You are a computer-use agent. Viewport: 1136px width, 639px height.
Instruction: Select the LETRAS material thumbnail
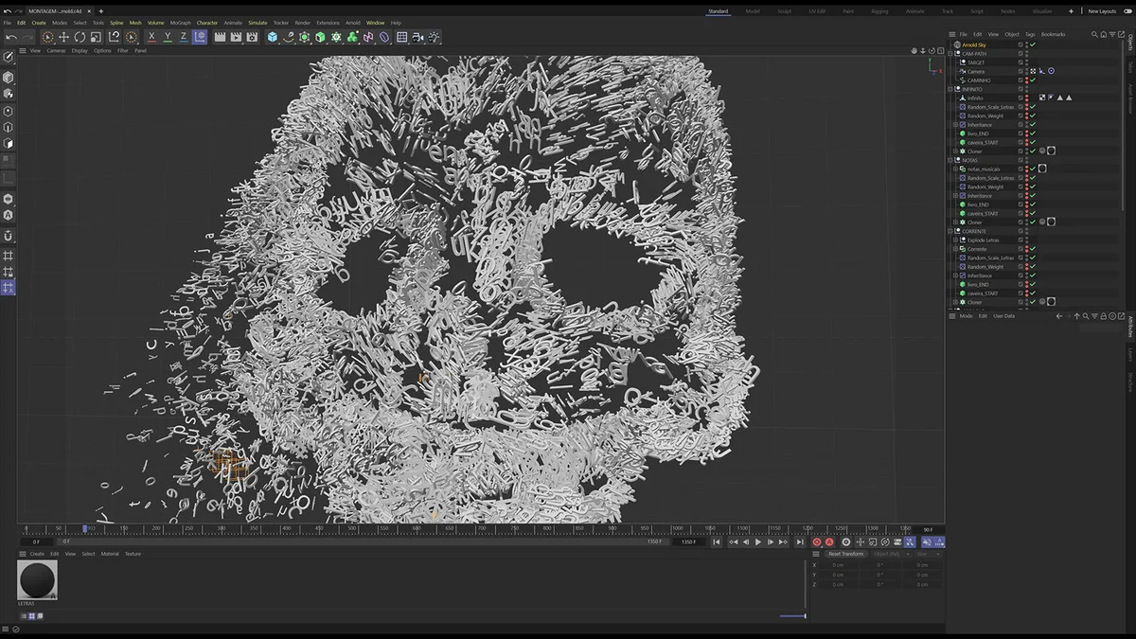tap(37, 579)
